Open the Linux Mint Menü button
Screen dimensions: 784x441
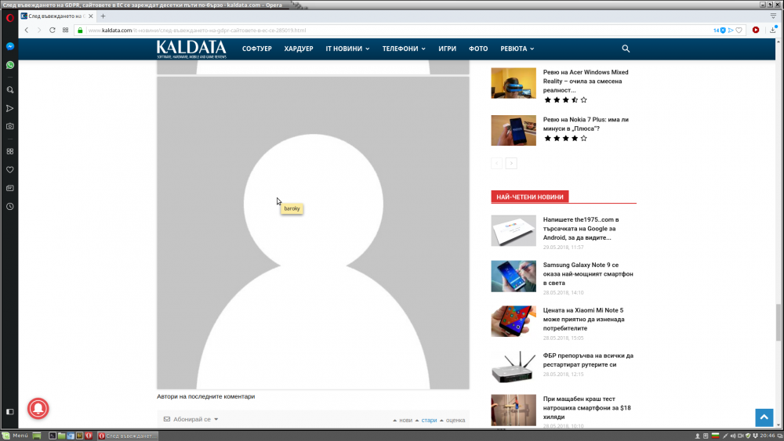[15, 436]
